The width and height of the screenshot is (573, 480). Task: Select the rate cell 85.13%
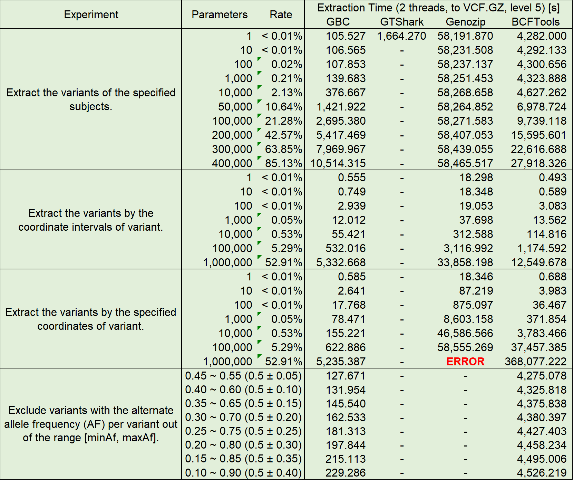[284, 163]
